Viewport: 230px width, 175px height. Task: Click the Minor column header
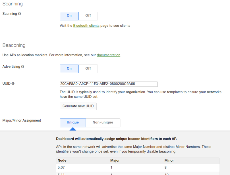(169, 161)
